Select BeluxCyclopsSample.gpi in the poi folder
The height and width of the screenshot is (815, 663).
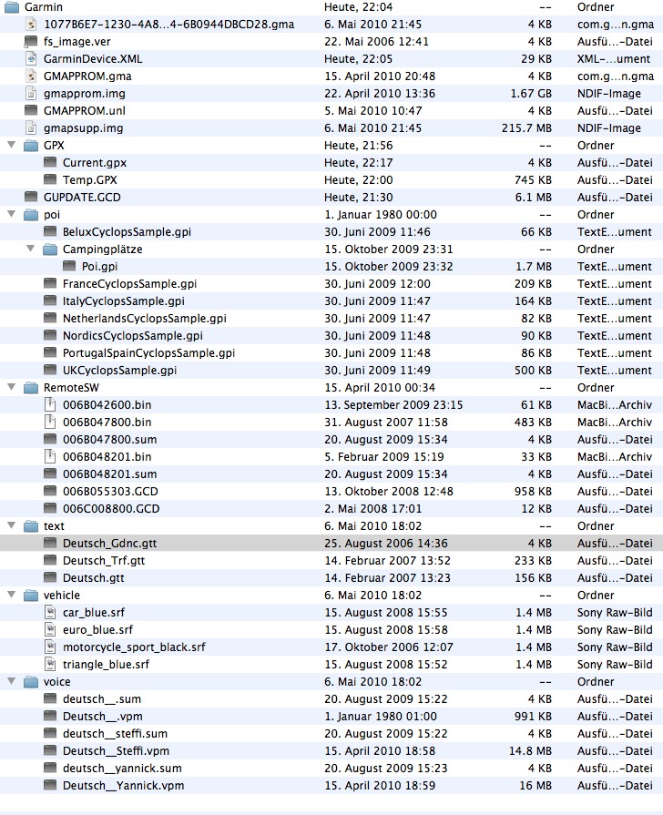coord(127,232)
